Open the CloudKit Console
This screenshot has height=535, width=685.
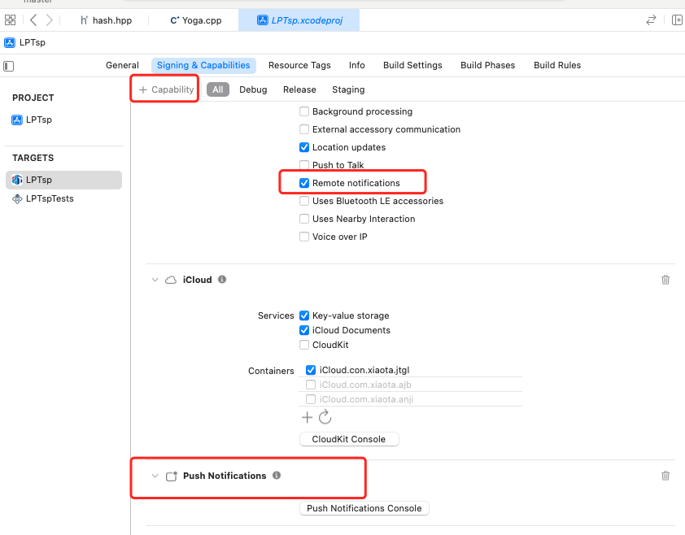[x=349, y=439]
